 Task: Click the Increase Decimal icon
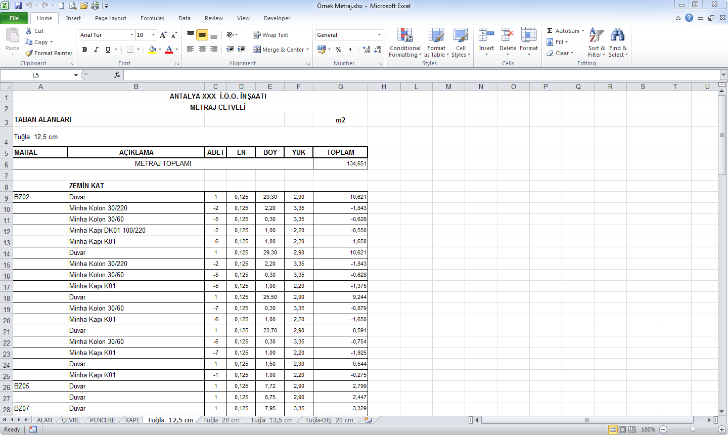[367, 50]
